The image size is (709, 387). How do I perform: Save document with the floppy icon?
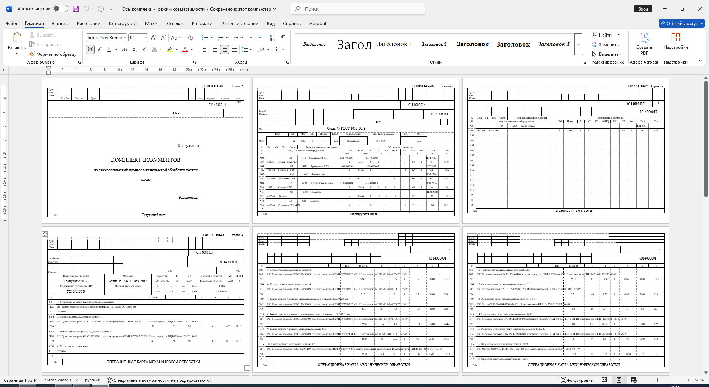[x=76, y=9]
